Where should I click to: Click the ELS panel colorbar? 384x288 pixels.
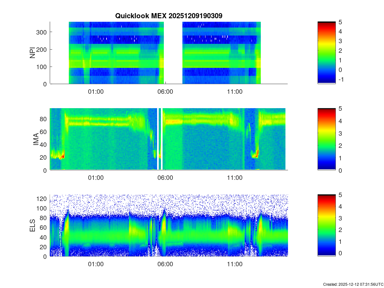pyautogui.click(x=326, y=225)
